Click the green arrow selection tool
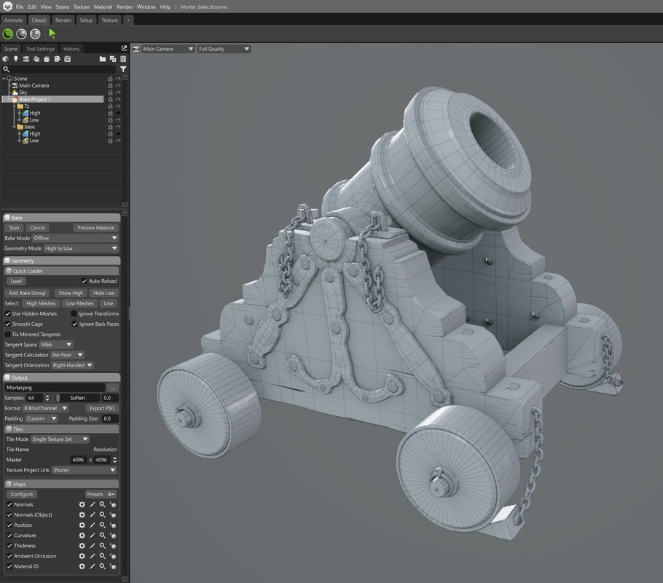Viewport: 663px width, 583px height. pos(52,34)
